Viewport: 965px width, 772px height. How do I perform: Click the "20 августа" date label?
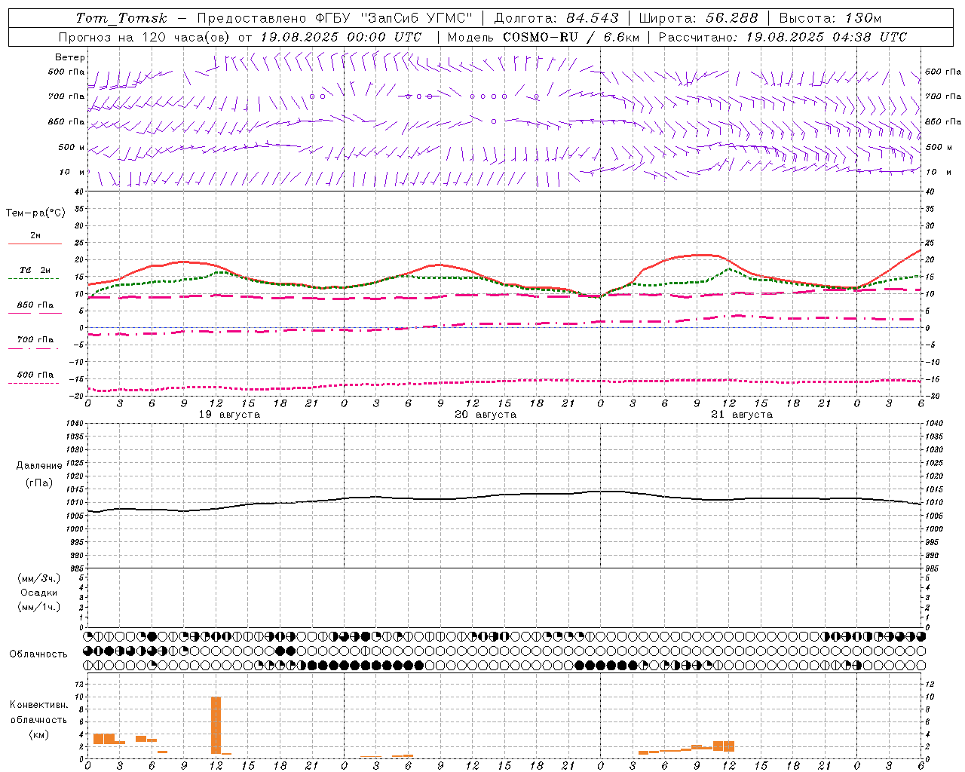point(486,415)
